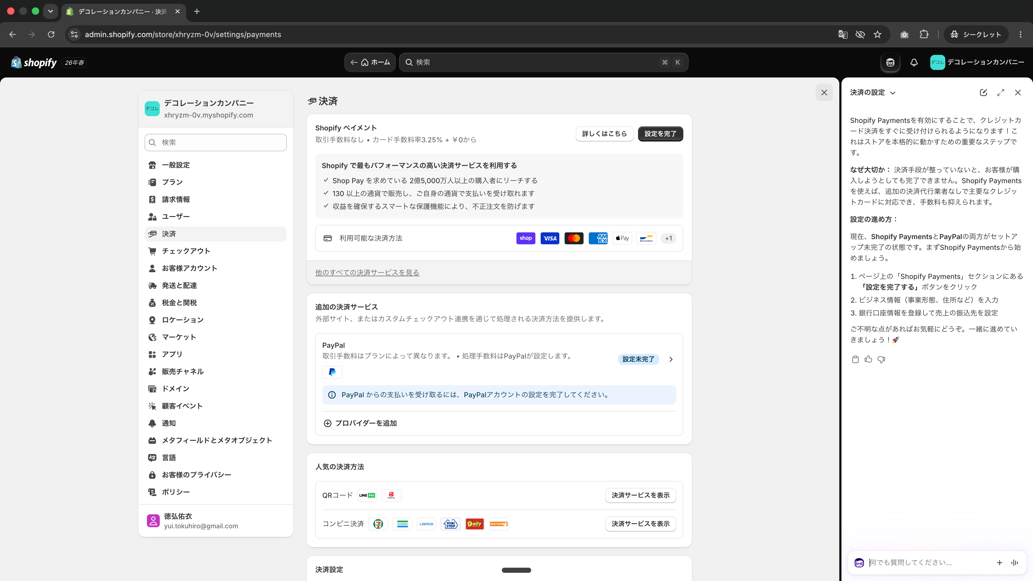Open the 他のすべての決済サービスを見る link

click(367, 273)
